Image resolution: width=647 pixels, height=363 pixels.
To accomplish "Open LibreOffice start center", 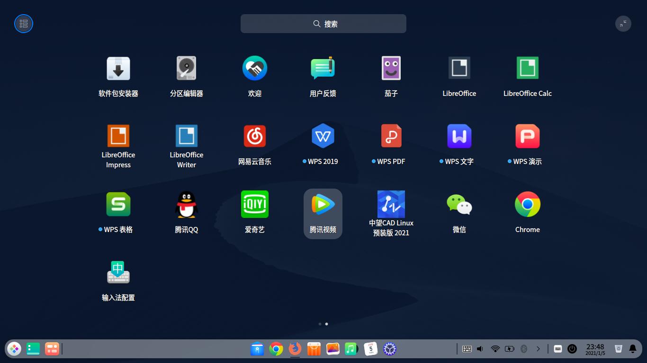I will pos(459,68).
